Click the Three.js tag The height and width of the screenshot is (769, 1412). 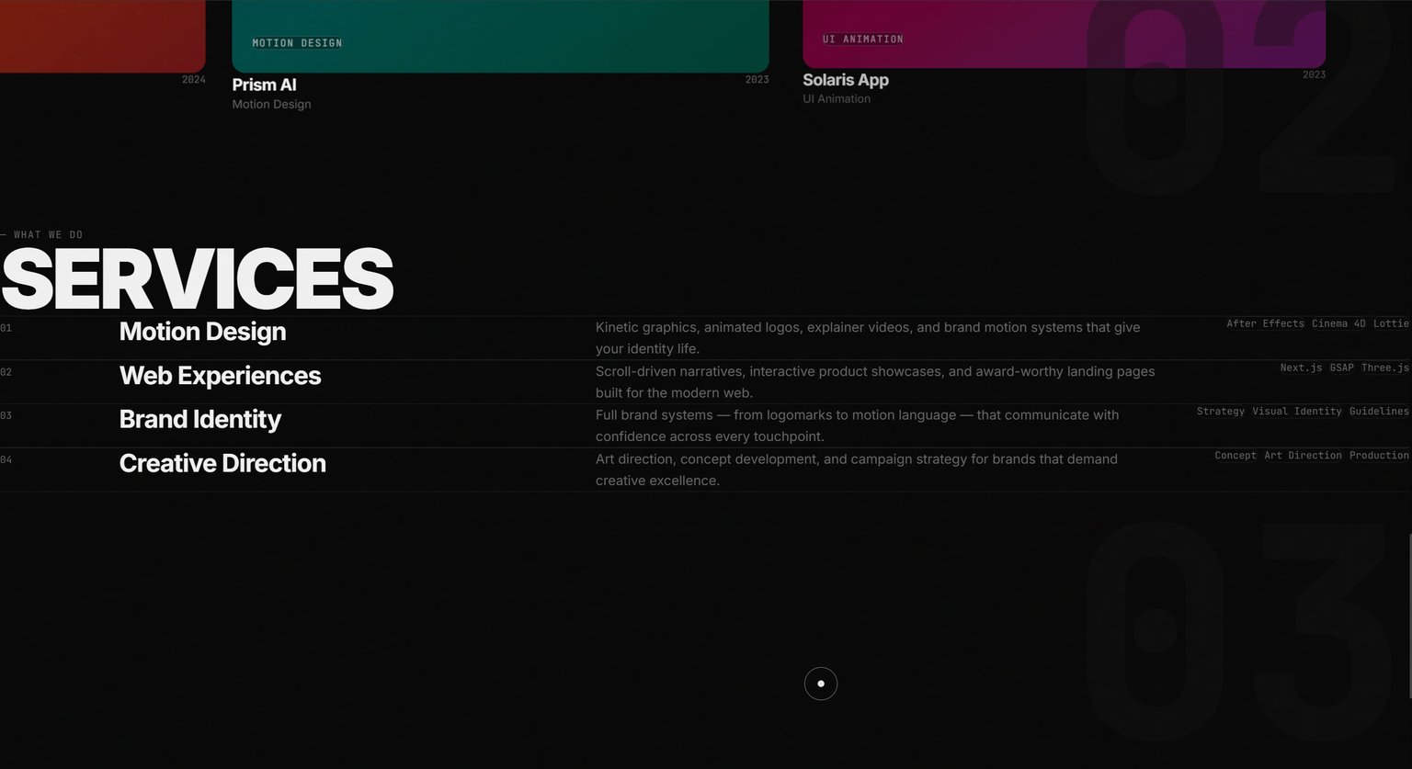click(x=1385, y=368)
